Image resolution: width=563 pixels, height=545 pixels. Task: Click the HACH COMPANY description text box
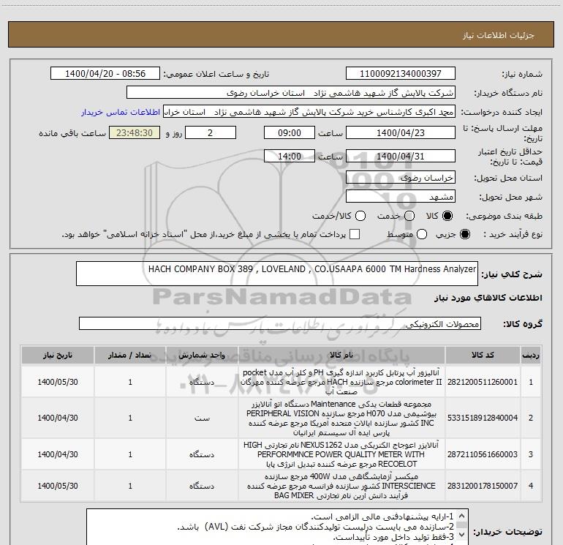277,274
